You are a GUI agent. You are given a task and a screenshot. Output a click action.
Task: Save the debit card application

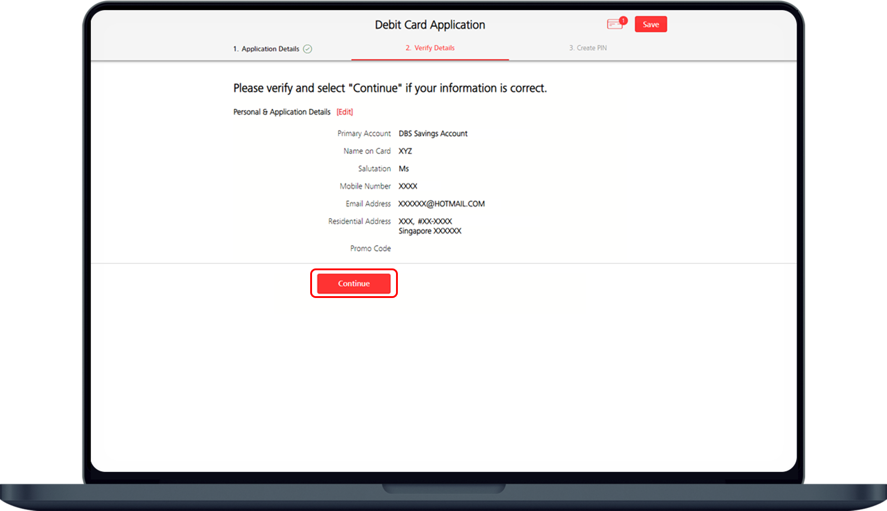[x=650, y=25]
